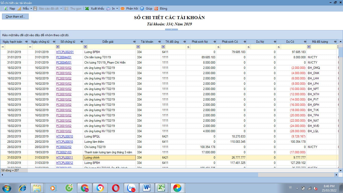Sort by the Tài khoản column header
Screen dimensions: 343x193
(147, 42)
